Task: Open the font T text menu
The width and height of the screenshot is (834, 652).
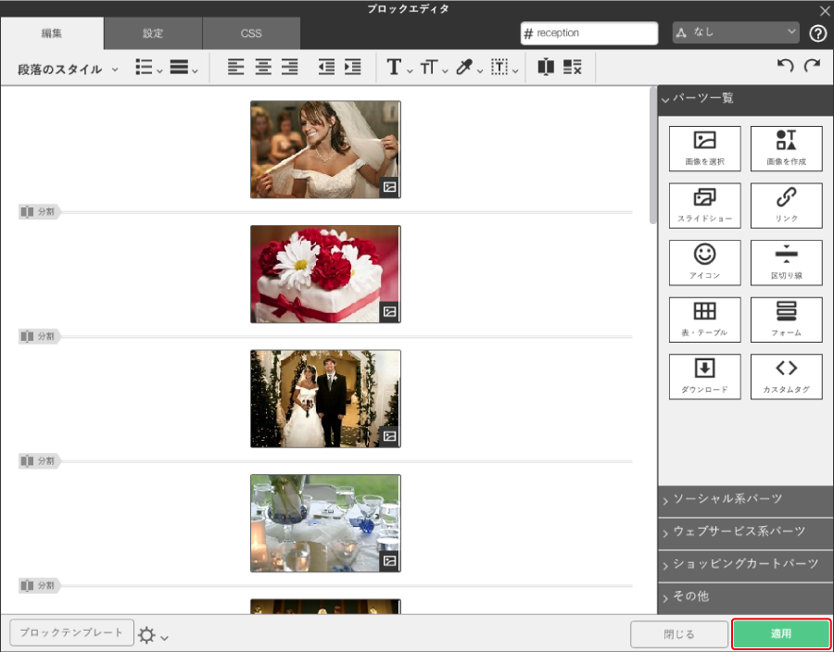Action: (x=398, y=68)
